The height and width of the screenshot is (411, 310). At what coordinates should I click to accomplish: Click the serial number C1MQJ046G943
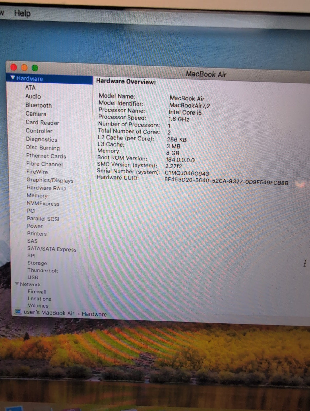(187, 173)
